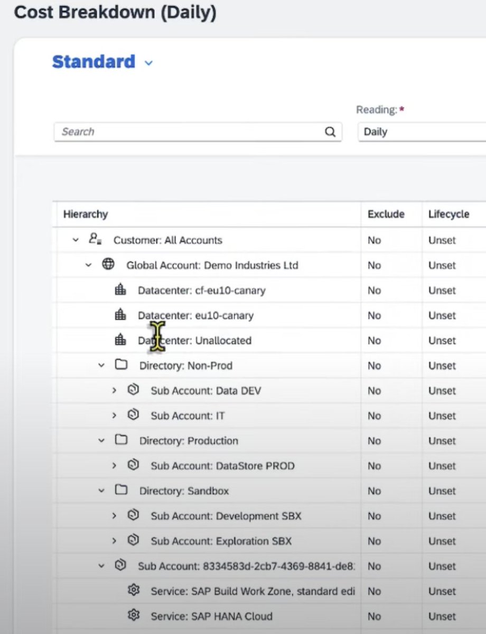Select Directory: Production row text
The height and width of the screenshot is (634, 486).
pyautogui.click(x=189, y=441)
